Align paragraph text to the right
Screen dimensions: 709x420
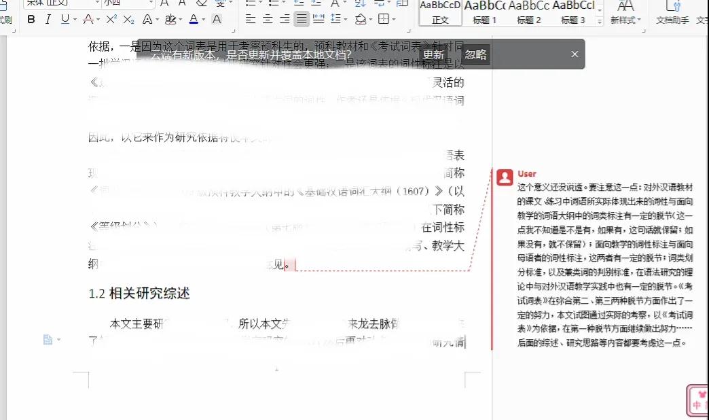[285, 19]
